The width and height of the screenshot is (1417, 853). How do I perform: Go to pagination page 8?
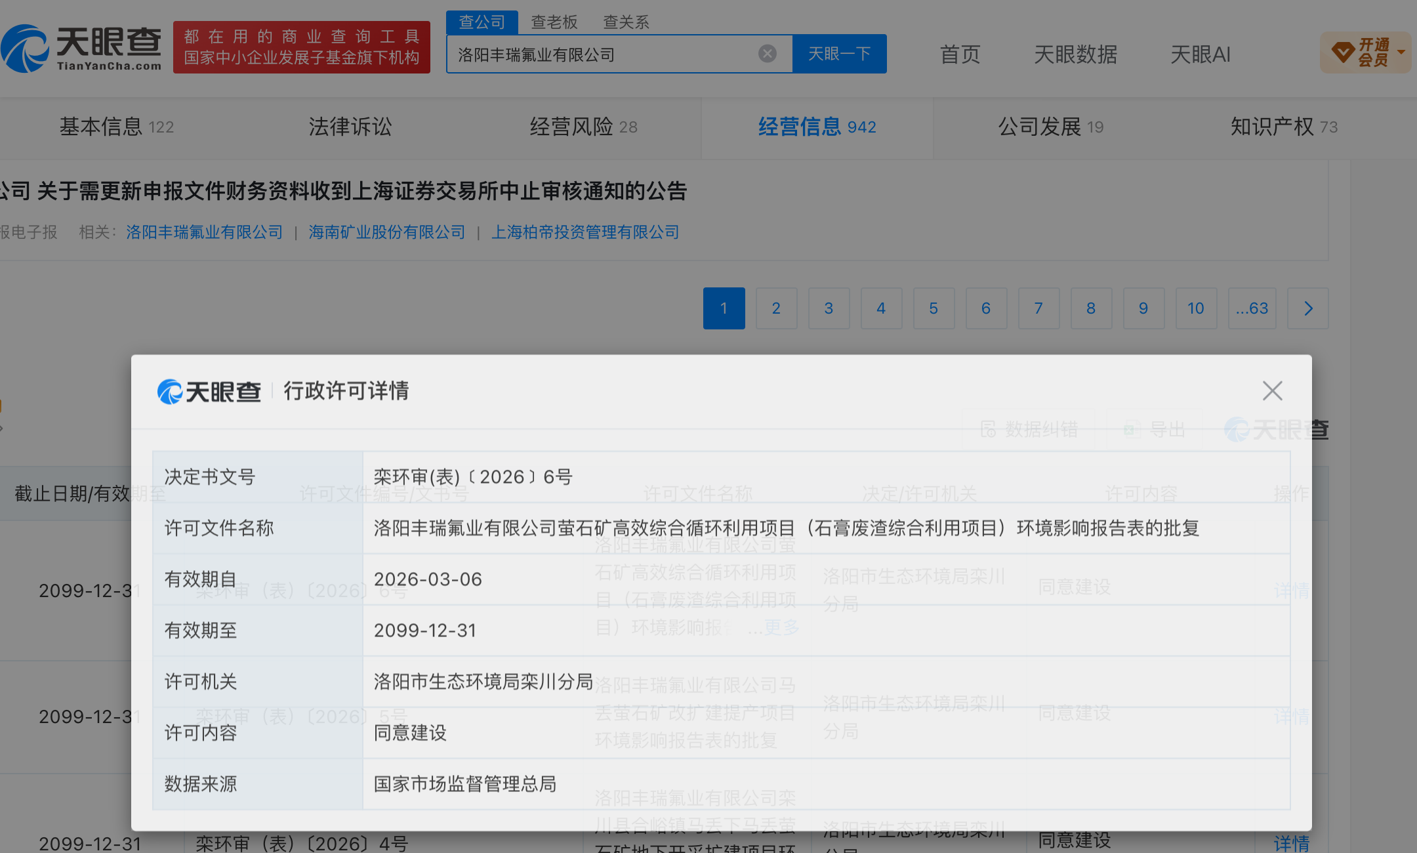(x=1091, y=308)
